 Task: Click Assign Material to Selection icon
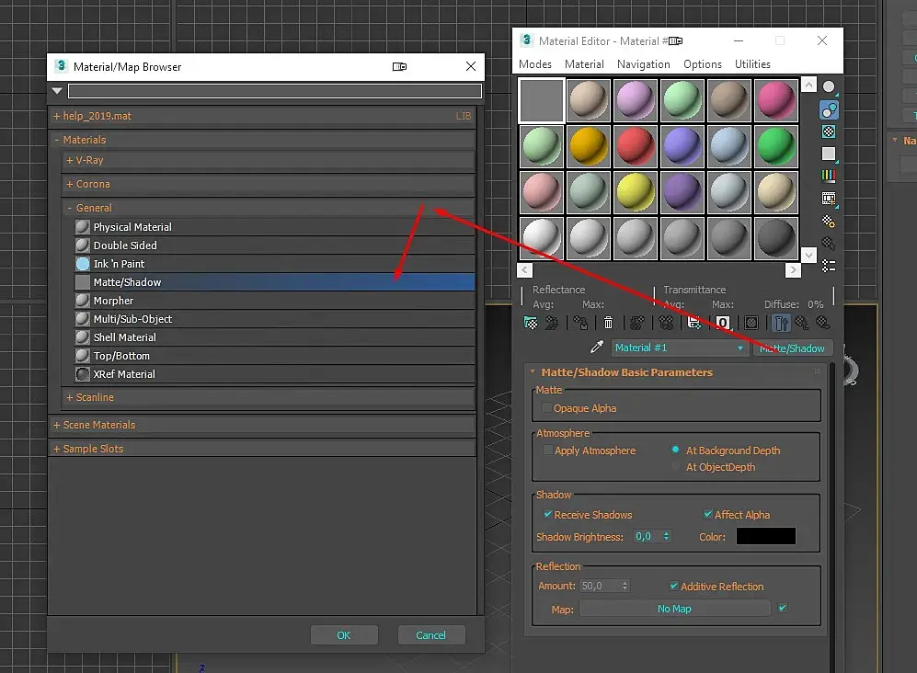[580, 323]
